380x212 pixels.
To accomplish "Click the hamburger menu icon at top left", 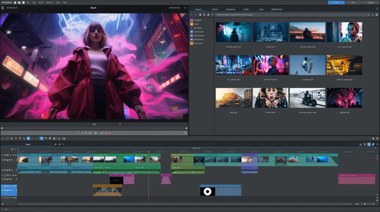I will pos(3,7).
